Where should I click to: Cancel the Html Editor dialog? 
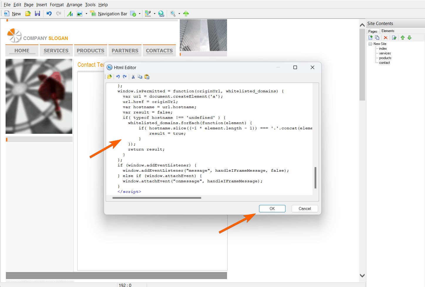305,208
